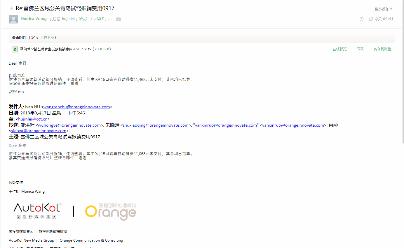
Task: Click the Excel file icon of the attachment
Action: coord(15,49)
